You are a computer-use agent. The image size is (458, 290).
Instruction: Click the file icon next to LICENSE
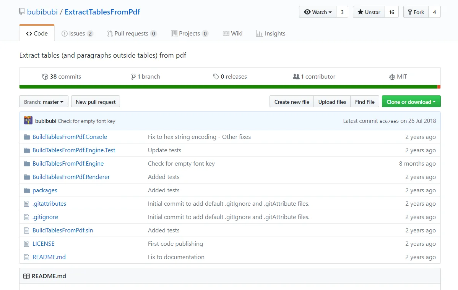coord(27,244)
